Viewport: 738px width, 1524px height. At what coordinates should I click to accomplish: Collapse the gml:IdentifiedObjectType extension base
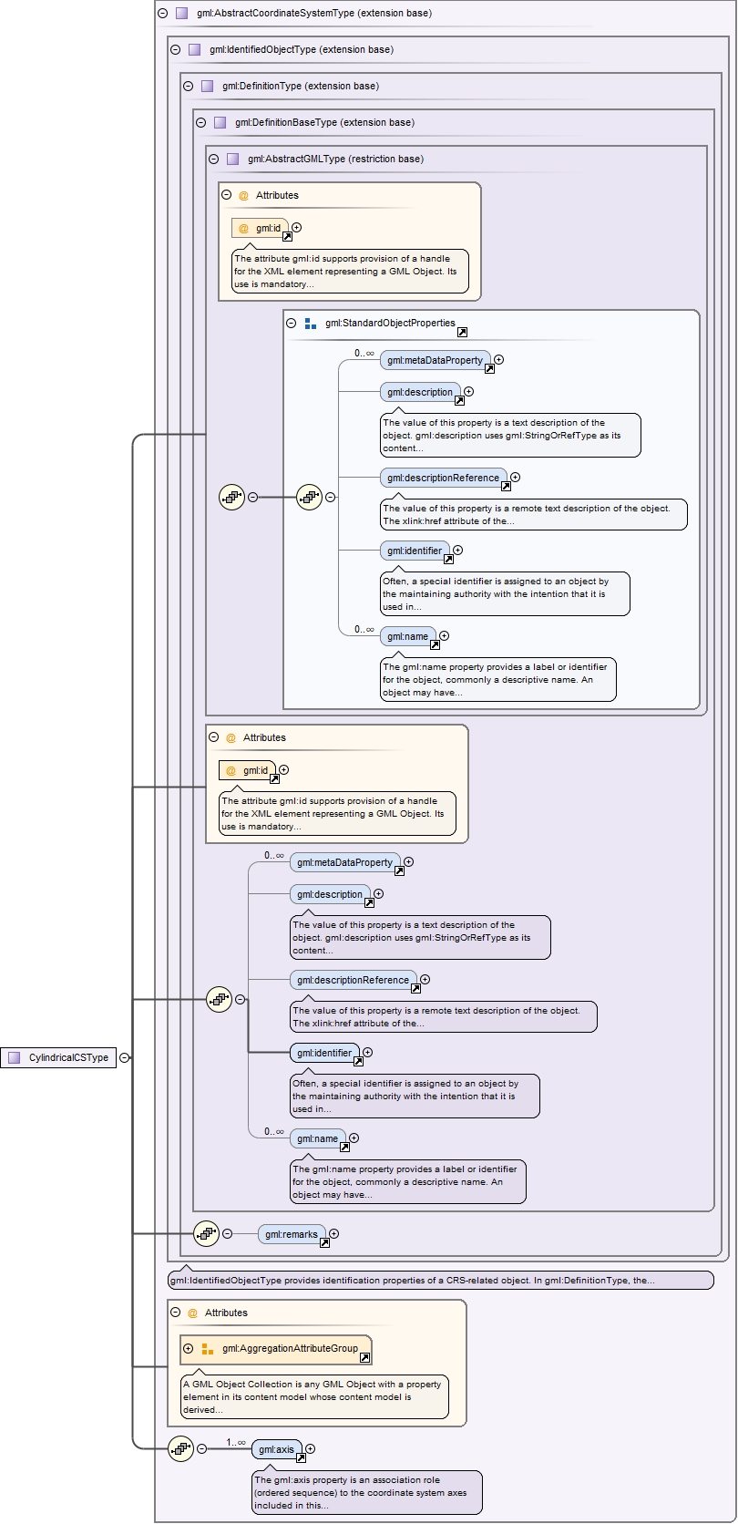pos(175,49)
